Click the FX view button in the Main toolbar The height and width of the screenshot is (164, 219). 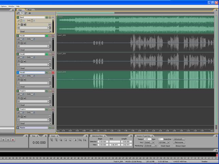pyautogui.click(x=22, y=13)
